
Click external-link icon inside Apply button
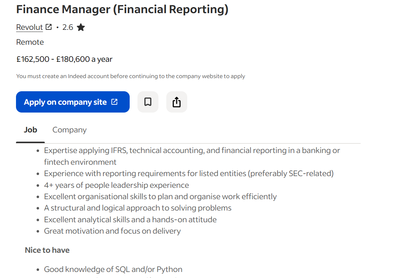coord(114,102)
